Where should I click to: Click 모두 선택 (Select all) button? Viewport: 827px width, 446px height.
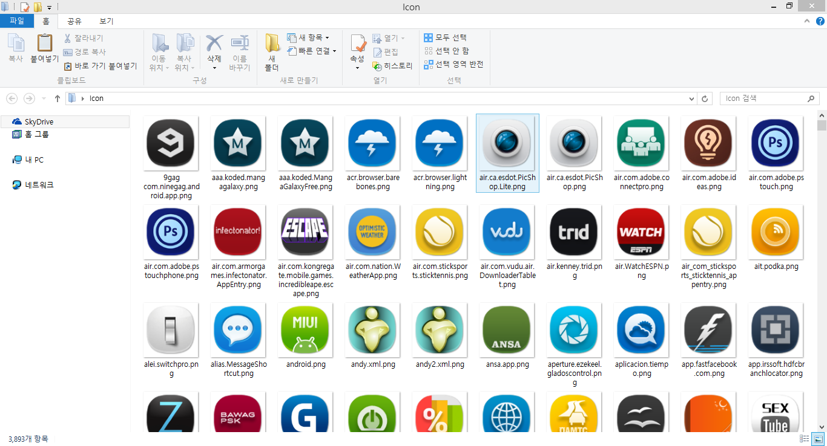(446, 37)
